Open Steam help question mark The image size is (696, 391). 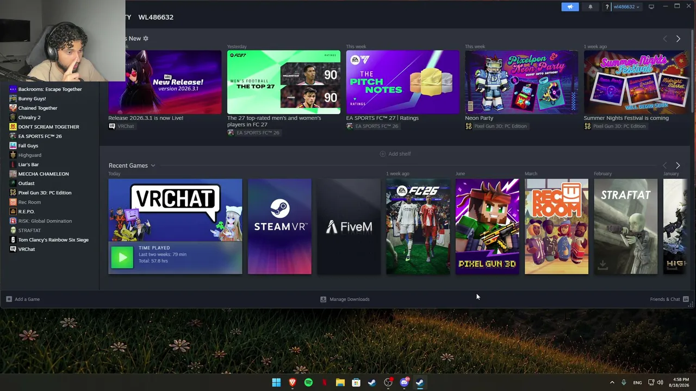point(607,7)
